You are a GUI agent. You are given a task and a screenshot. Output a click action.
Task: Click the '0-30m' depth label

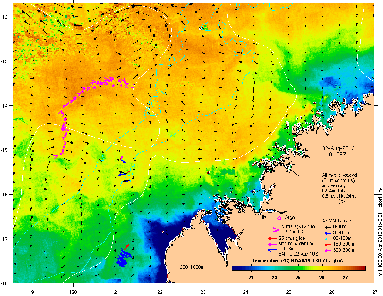(x=339, y=227)
